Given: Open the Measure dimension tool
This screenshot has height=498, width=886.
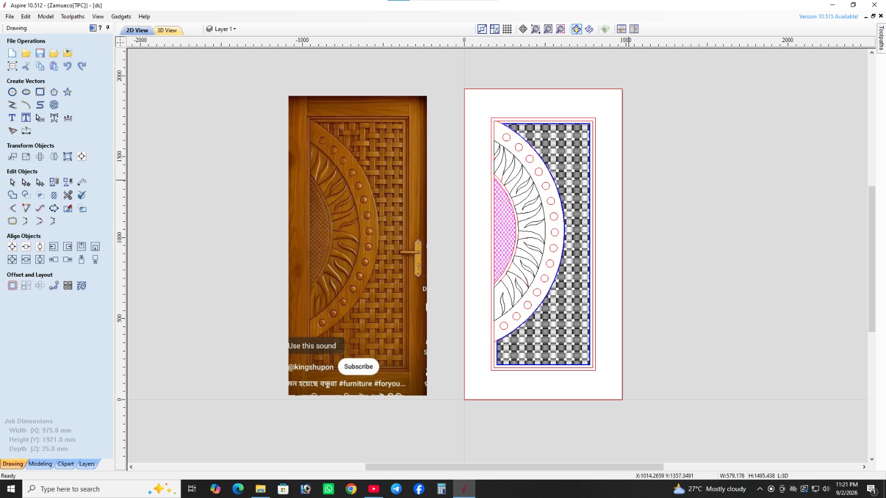Looking at the screenshot, I should (x=26, y=131).
